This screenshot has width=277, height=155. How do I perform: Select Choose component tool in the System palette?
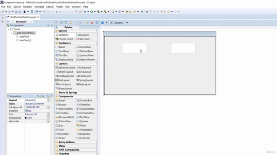click(65, 39)
